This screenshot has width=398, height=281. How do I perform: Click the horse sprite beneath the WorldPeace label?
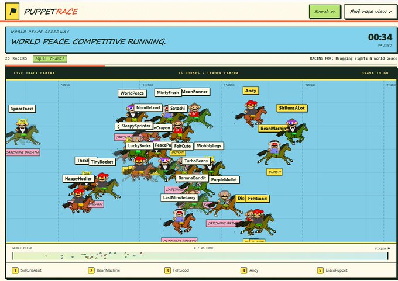pyautogui.click(x=132, y=114)
